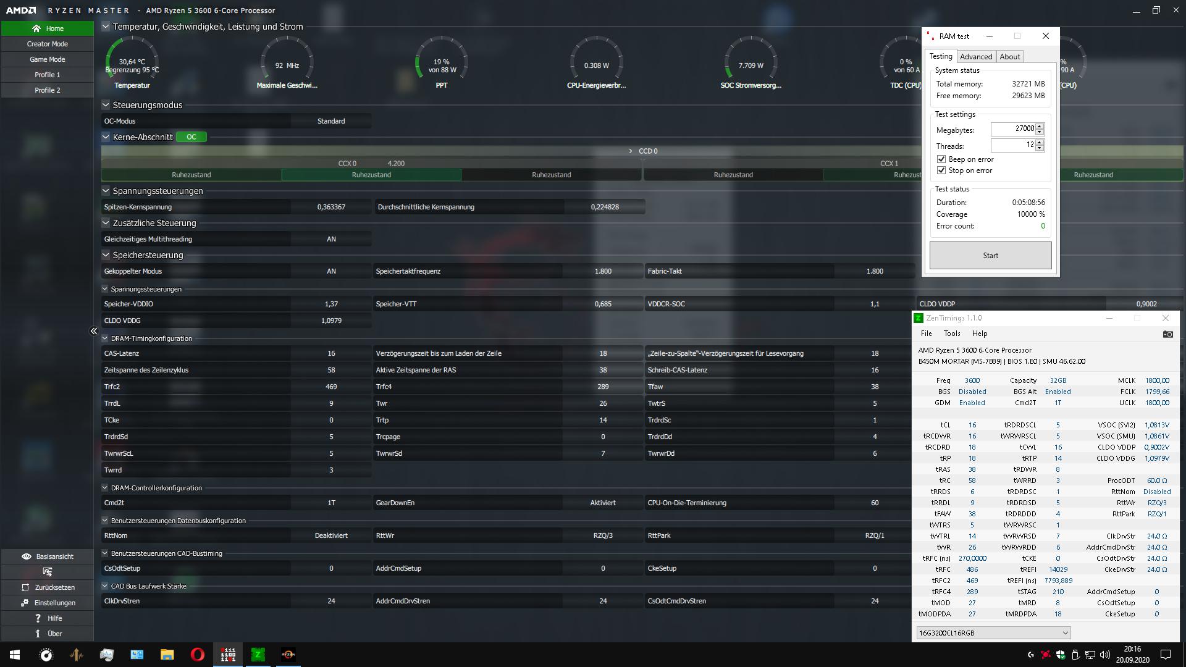Disable the Stop on error checkbox

[x=941, y=170]
